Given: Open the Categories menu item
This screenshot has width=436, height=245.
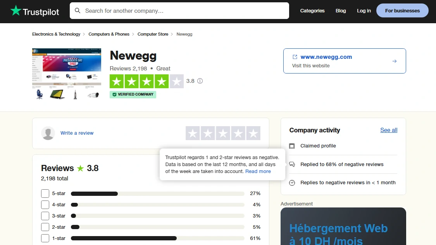Looking at the screenshot, I should (312, 10).
